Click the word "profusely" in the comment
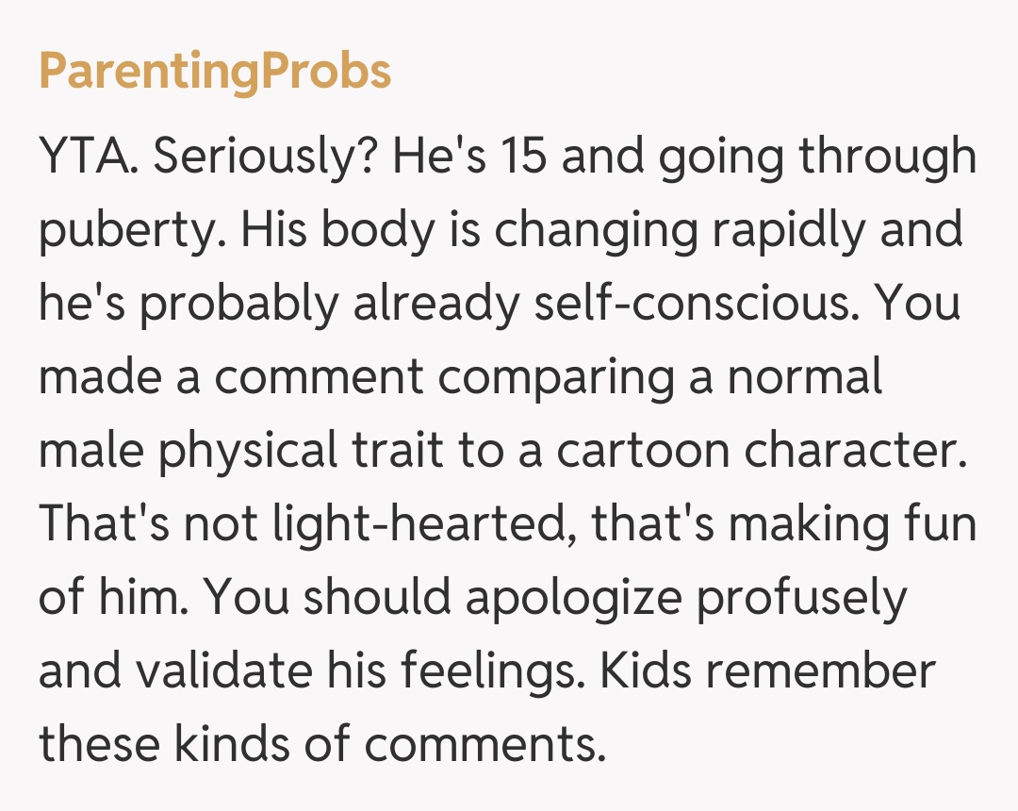The height and width of the screenshot is (811, 1018). pyautogui.click(x=801, y=599)
